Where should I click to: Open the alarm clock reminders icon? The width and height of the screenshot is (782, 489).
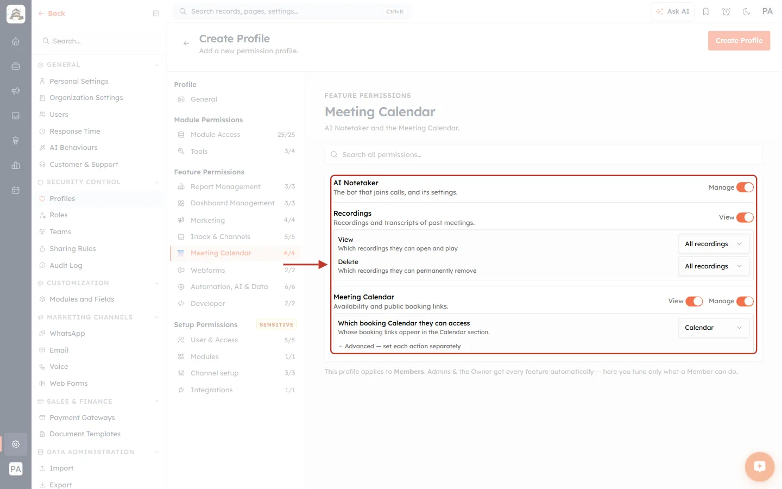coord(726,11)
